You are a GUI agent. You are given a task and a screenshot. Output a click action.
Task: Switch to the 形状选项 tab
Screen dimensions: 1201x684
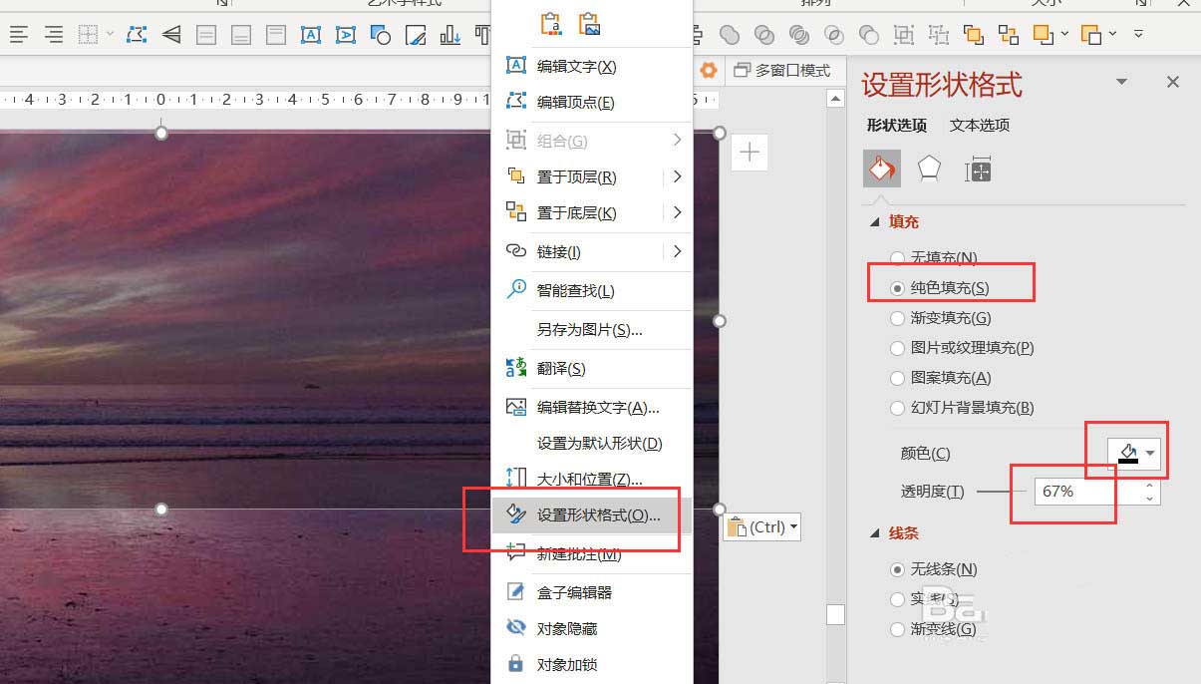click(x=897, y=126)
